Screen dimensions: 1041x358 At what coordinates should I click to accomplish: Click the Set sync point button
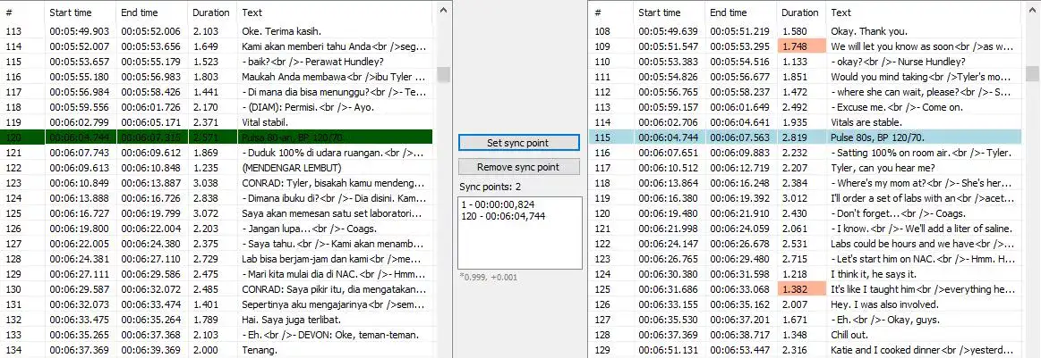pos(518,143)
